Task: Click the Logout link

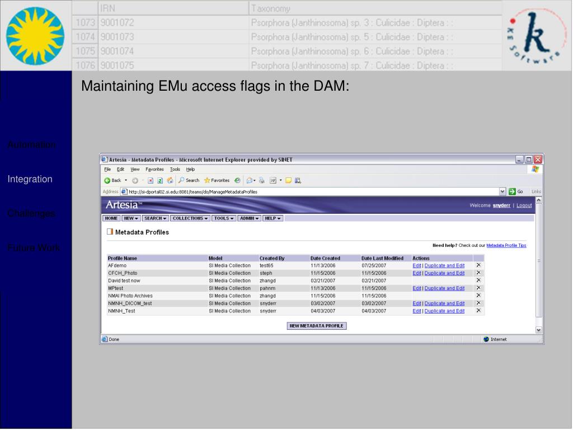Action: click(524, 206)
